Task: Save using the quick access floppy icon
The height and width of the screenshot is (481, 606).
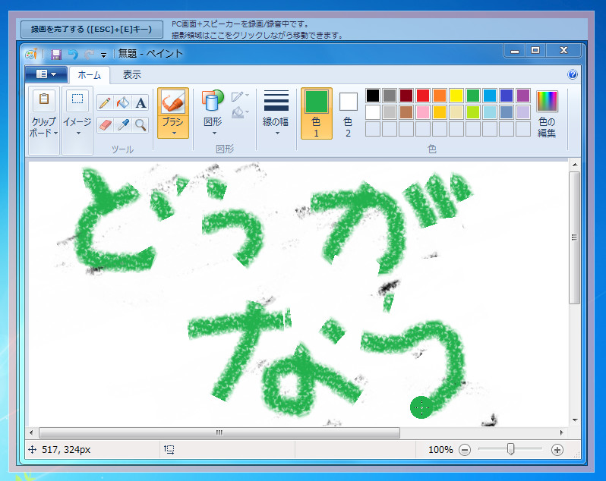Action: click(x=56, y=55)
